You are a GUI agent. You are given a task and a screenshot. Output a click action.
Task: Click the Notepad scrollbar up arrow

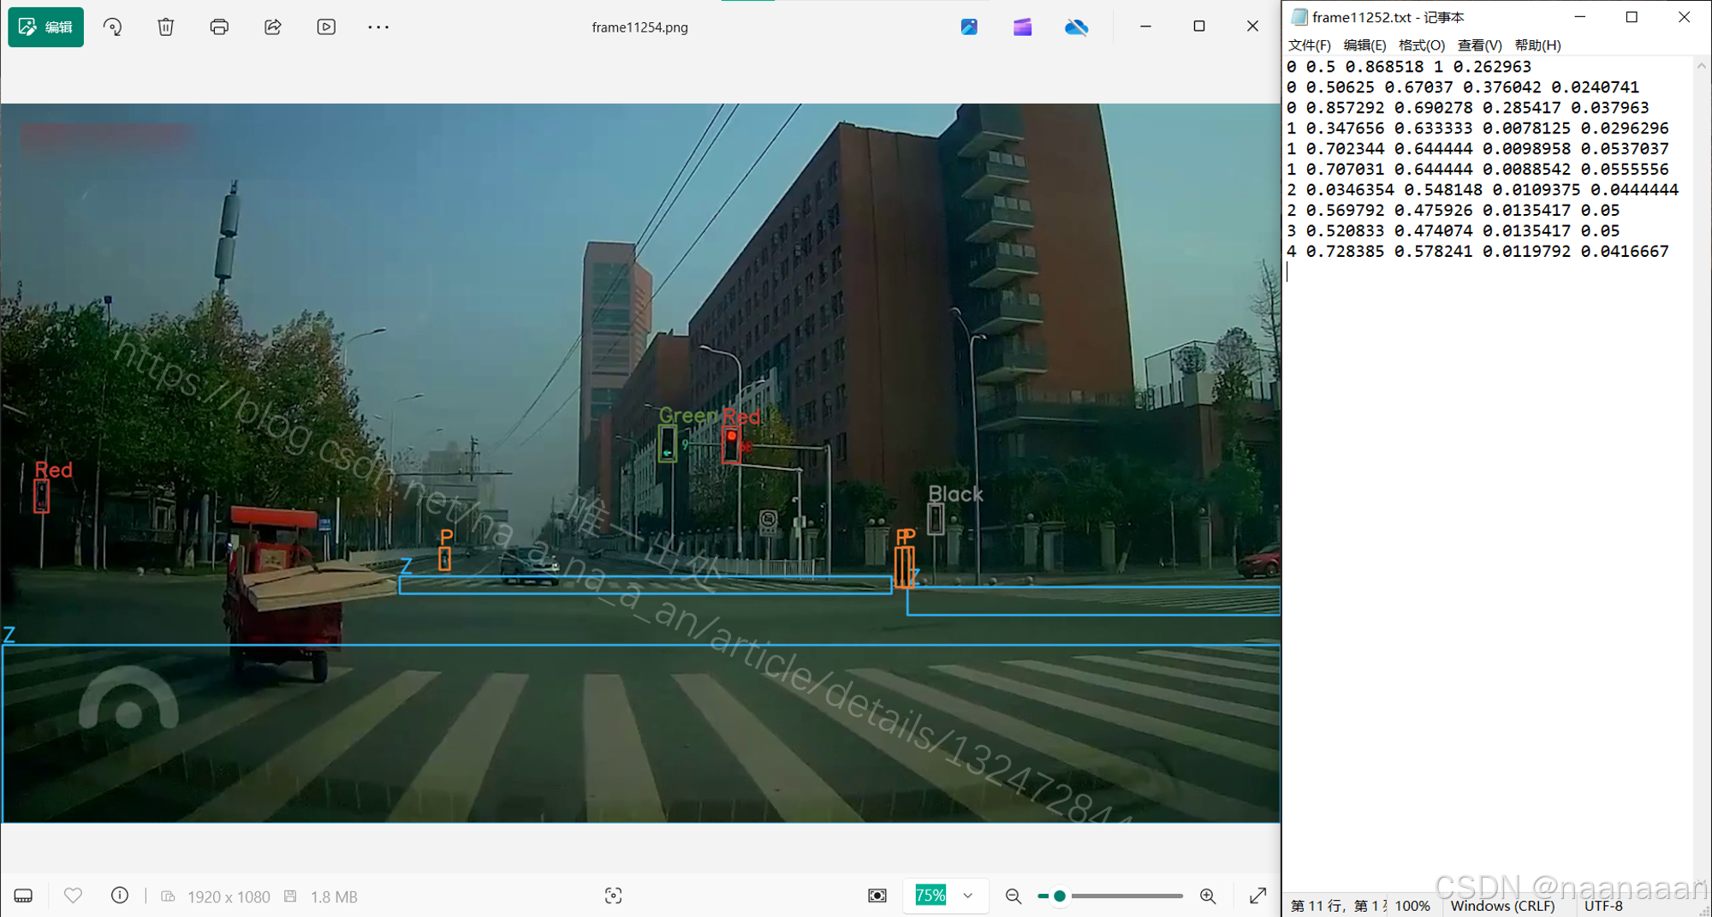click(x=1702, y=66)
